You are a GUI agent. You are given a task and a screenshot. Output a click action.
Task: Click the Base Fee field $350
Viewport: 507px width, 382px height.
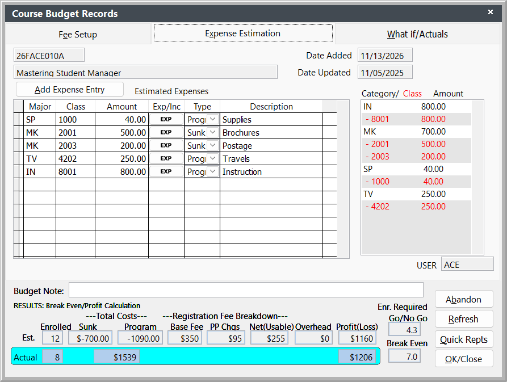point(186,338)
